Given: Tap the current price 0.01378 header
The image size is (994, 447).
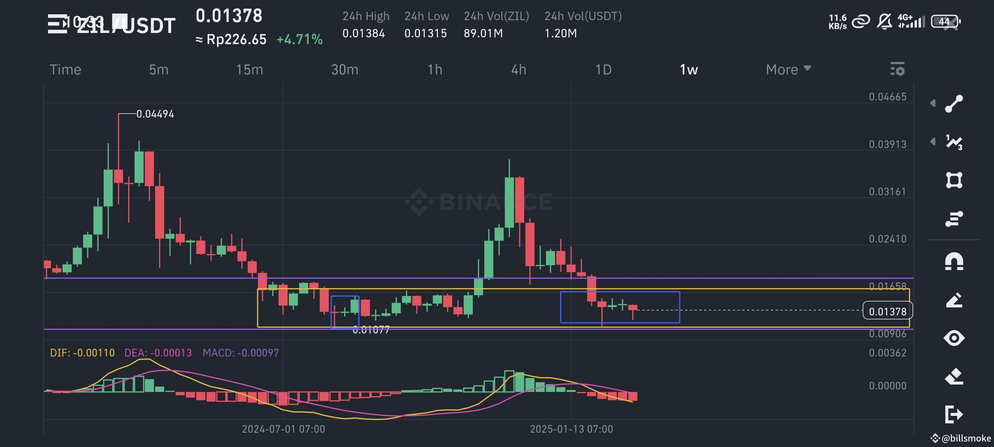Looking at the screenshot, I should 229,16.
